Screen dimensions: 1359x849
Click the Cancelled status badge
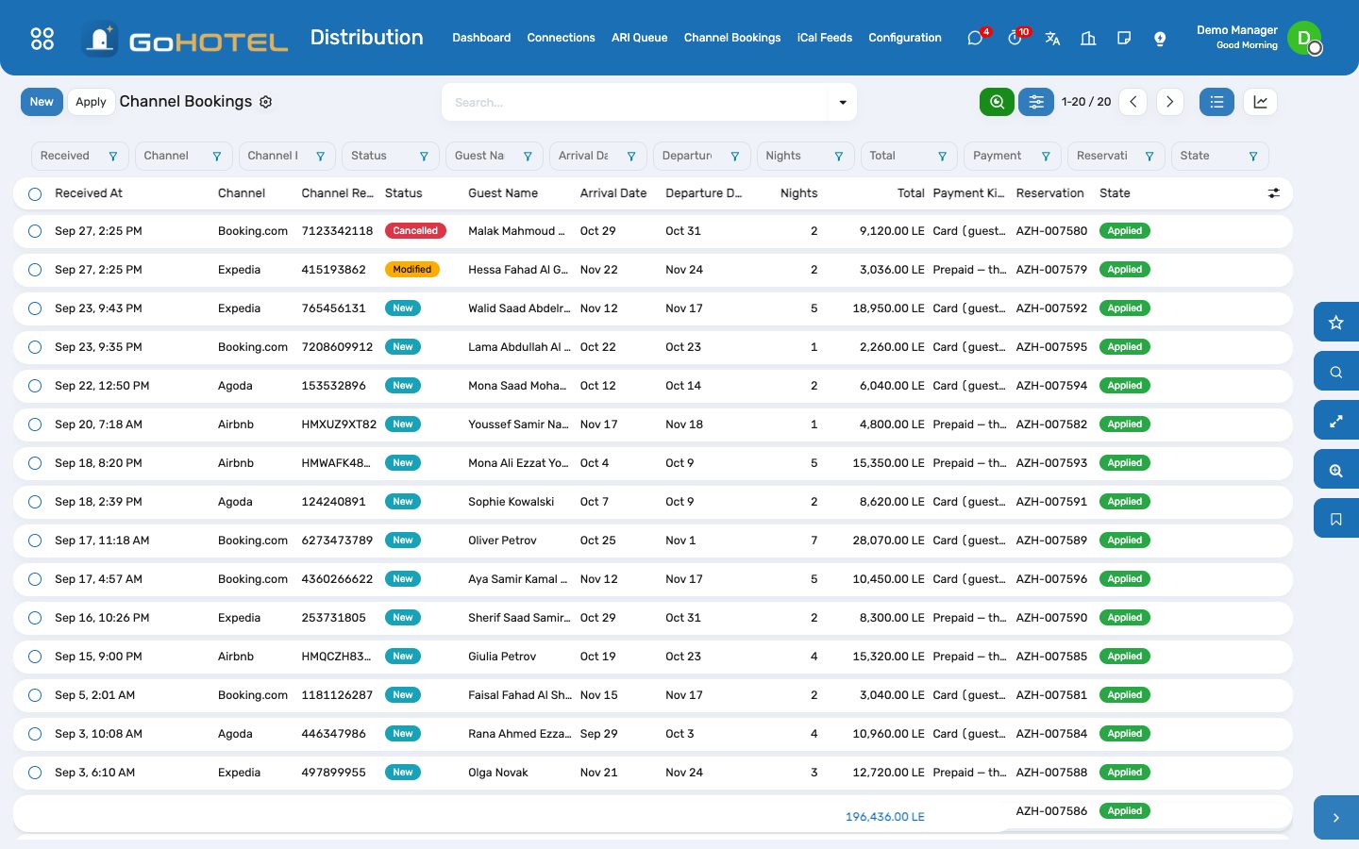(415, 231)
